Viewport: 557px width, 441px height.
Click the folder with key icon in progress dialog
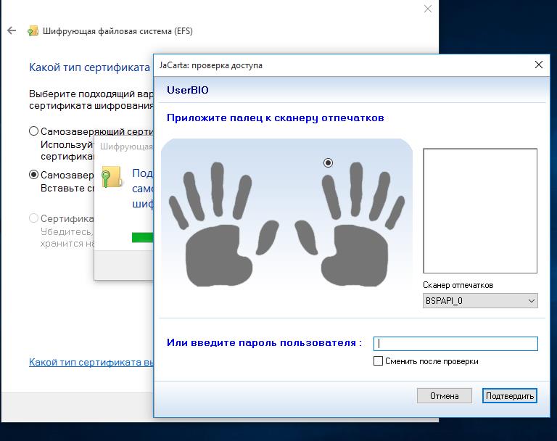[x=112, y=176]
